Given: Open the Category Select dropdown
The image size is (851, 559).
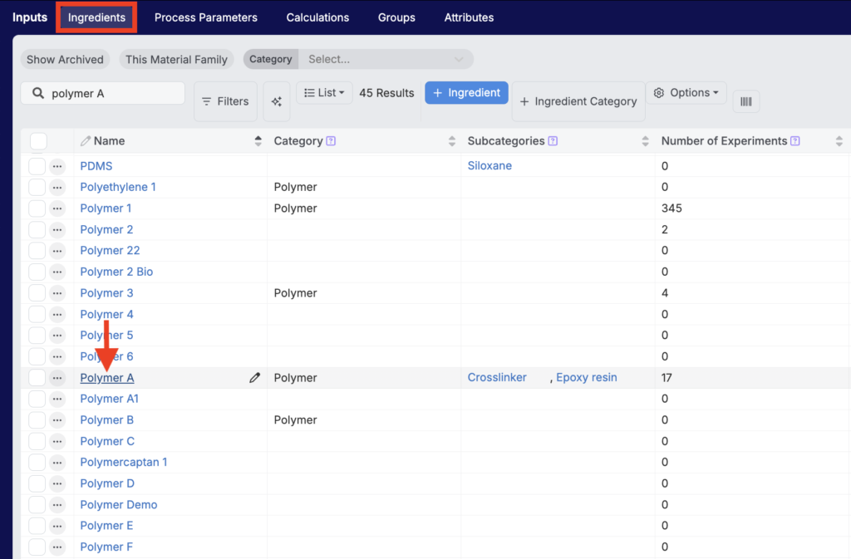Looking at the screenshot, I should click(386, 59).
